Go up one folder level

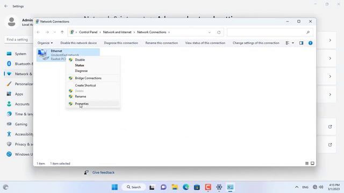tap(62, 32)
